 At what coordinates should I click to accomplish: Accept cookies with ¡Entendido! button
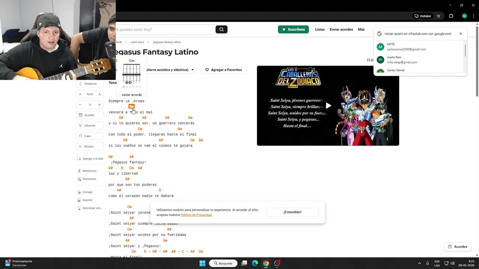[x=292, y=212]
